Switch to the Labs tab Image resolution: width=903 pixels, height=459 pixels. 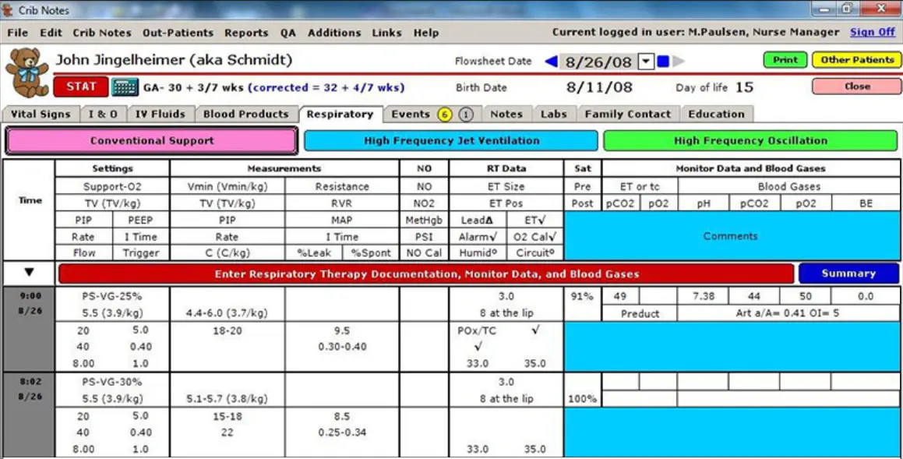point(555,114)
